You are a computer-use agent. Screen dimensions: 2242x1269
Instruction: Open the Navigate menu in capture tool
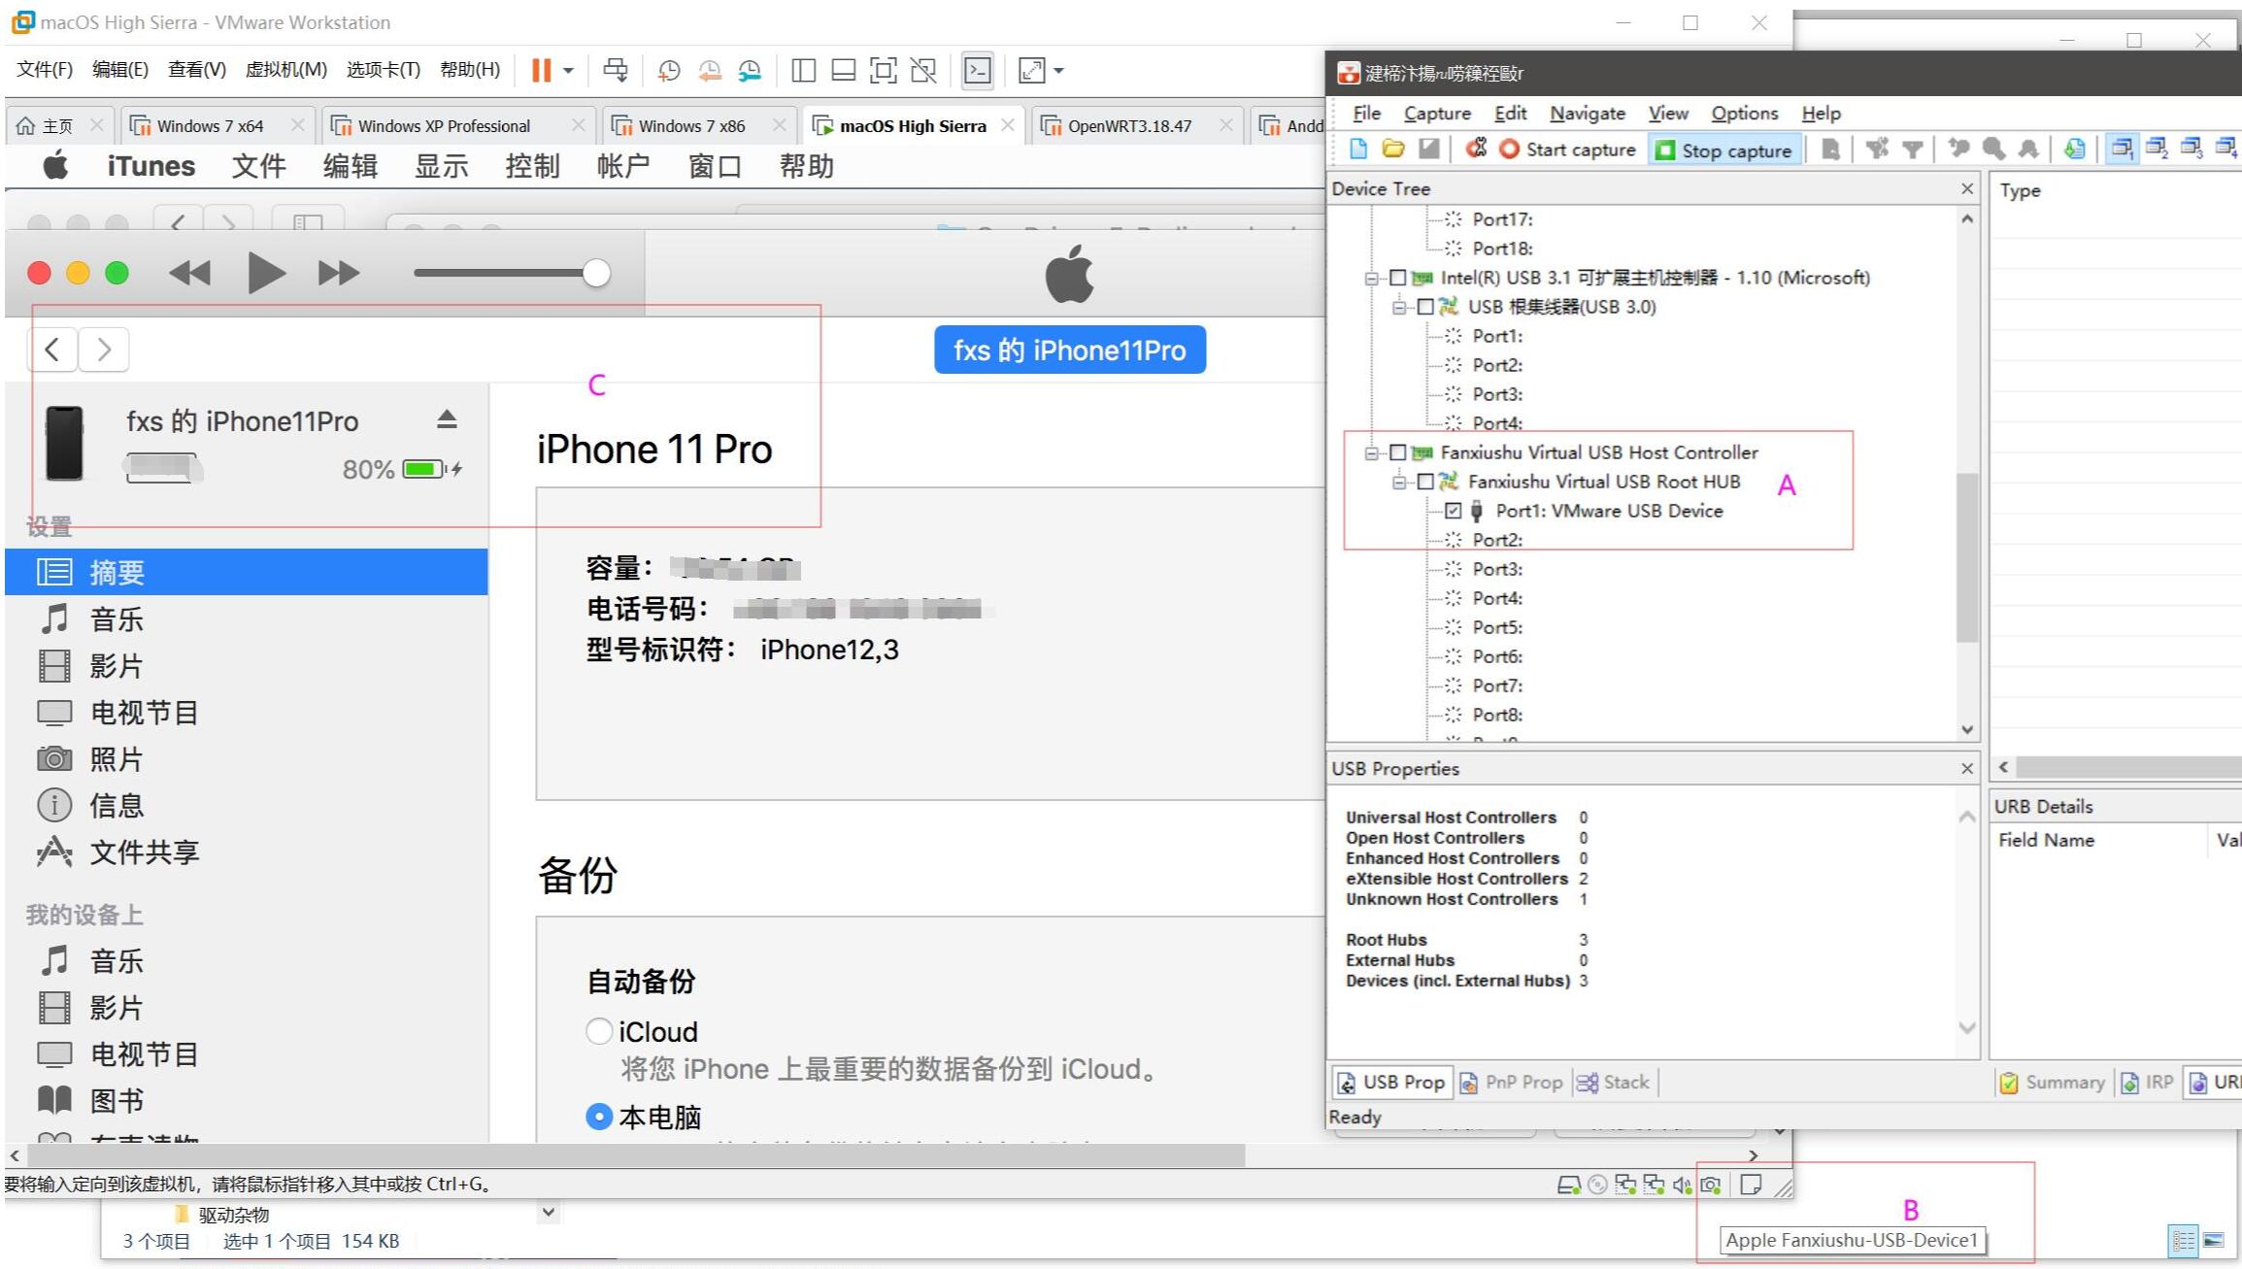pyautogui.click(x=1586, y=113)
